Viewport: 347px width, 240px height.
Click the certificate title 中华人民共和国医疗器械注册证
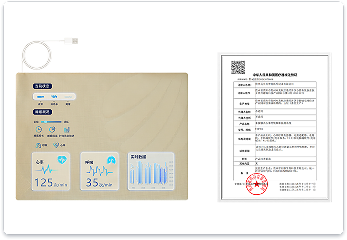click(275, 75)
